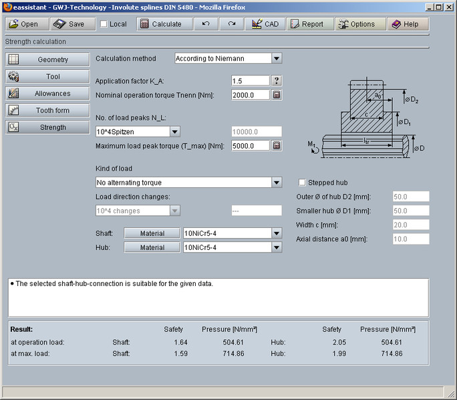457x400 pixels.
Task: Click the help question mark beside Application factor
Action: pos(277,81)
